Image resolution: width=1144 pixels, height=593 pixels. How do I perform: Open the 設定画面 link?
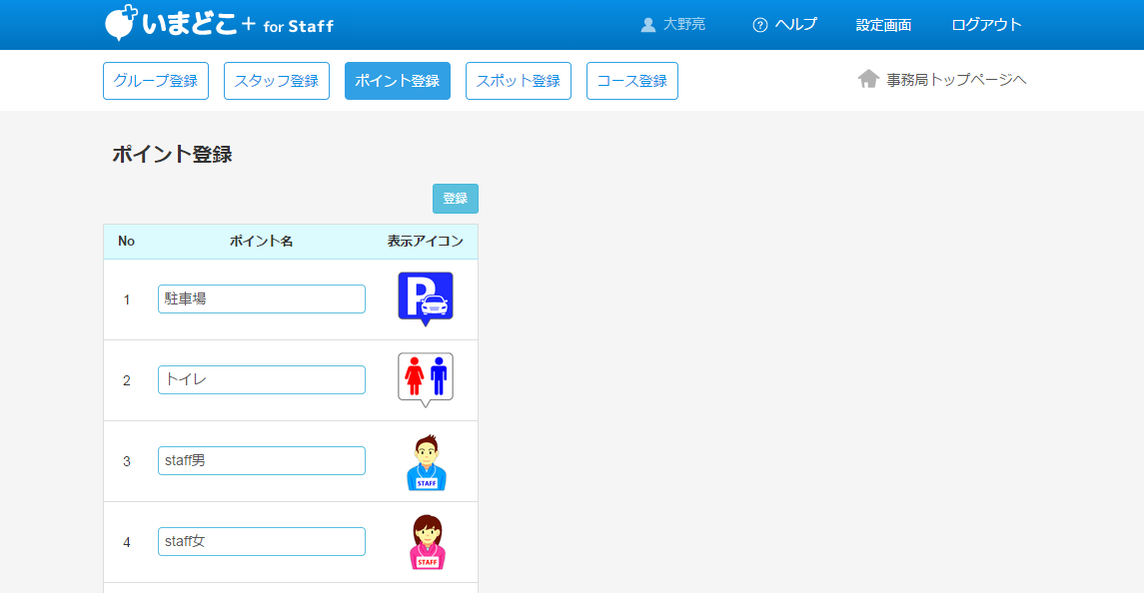883,25
